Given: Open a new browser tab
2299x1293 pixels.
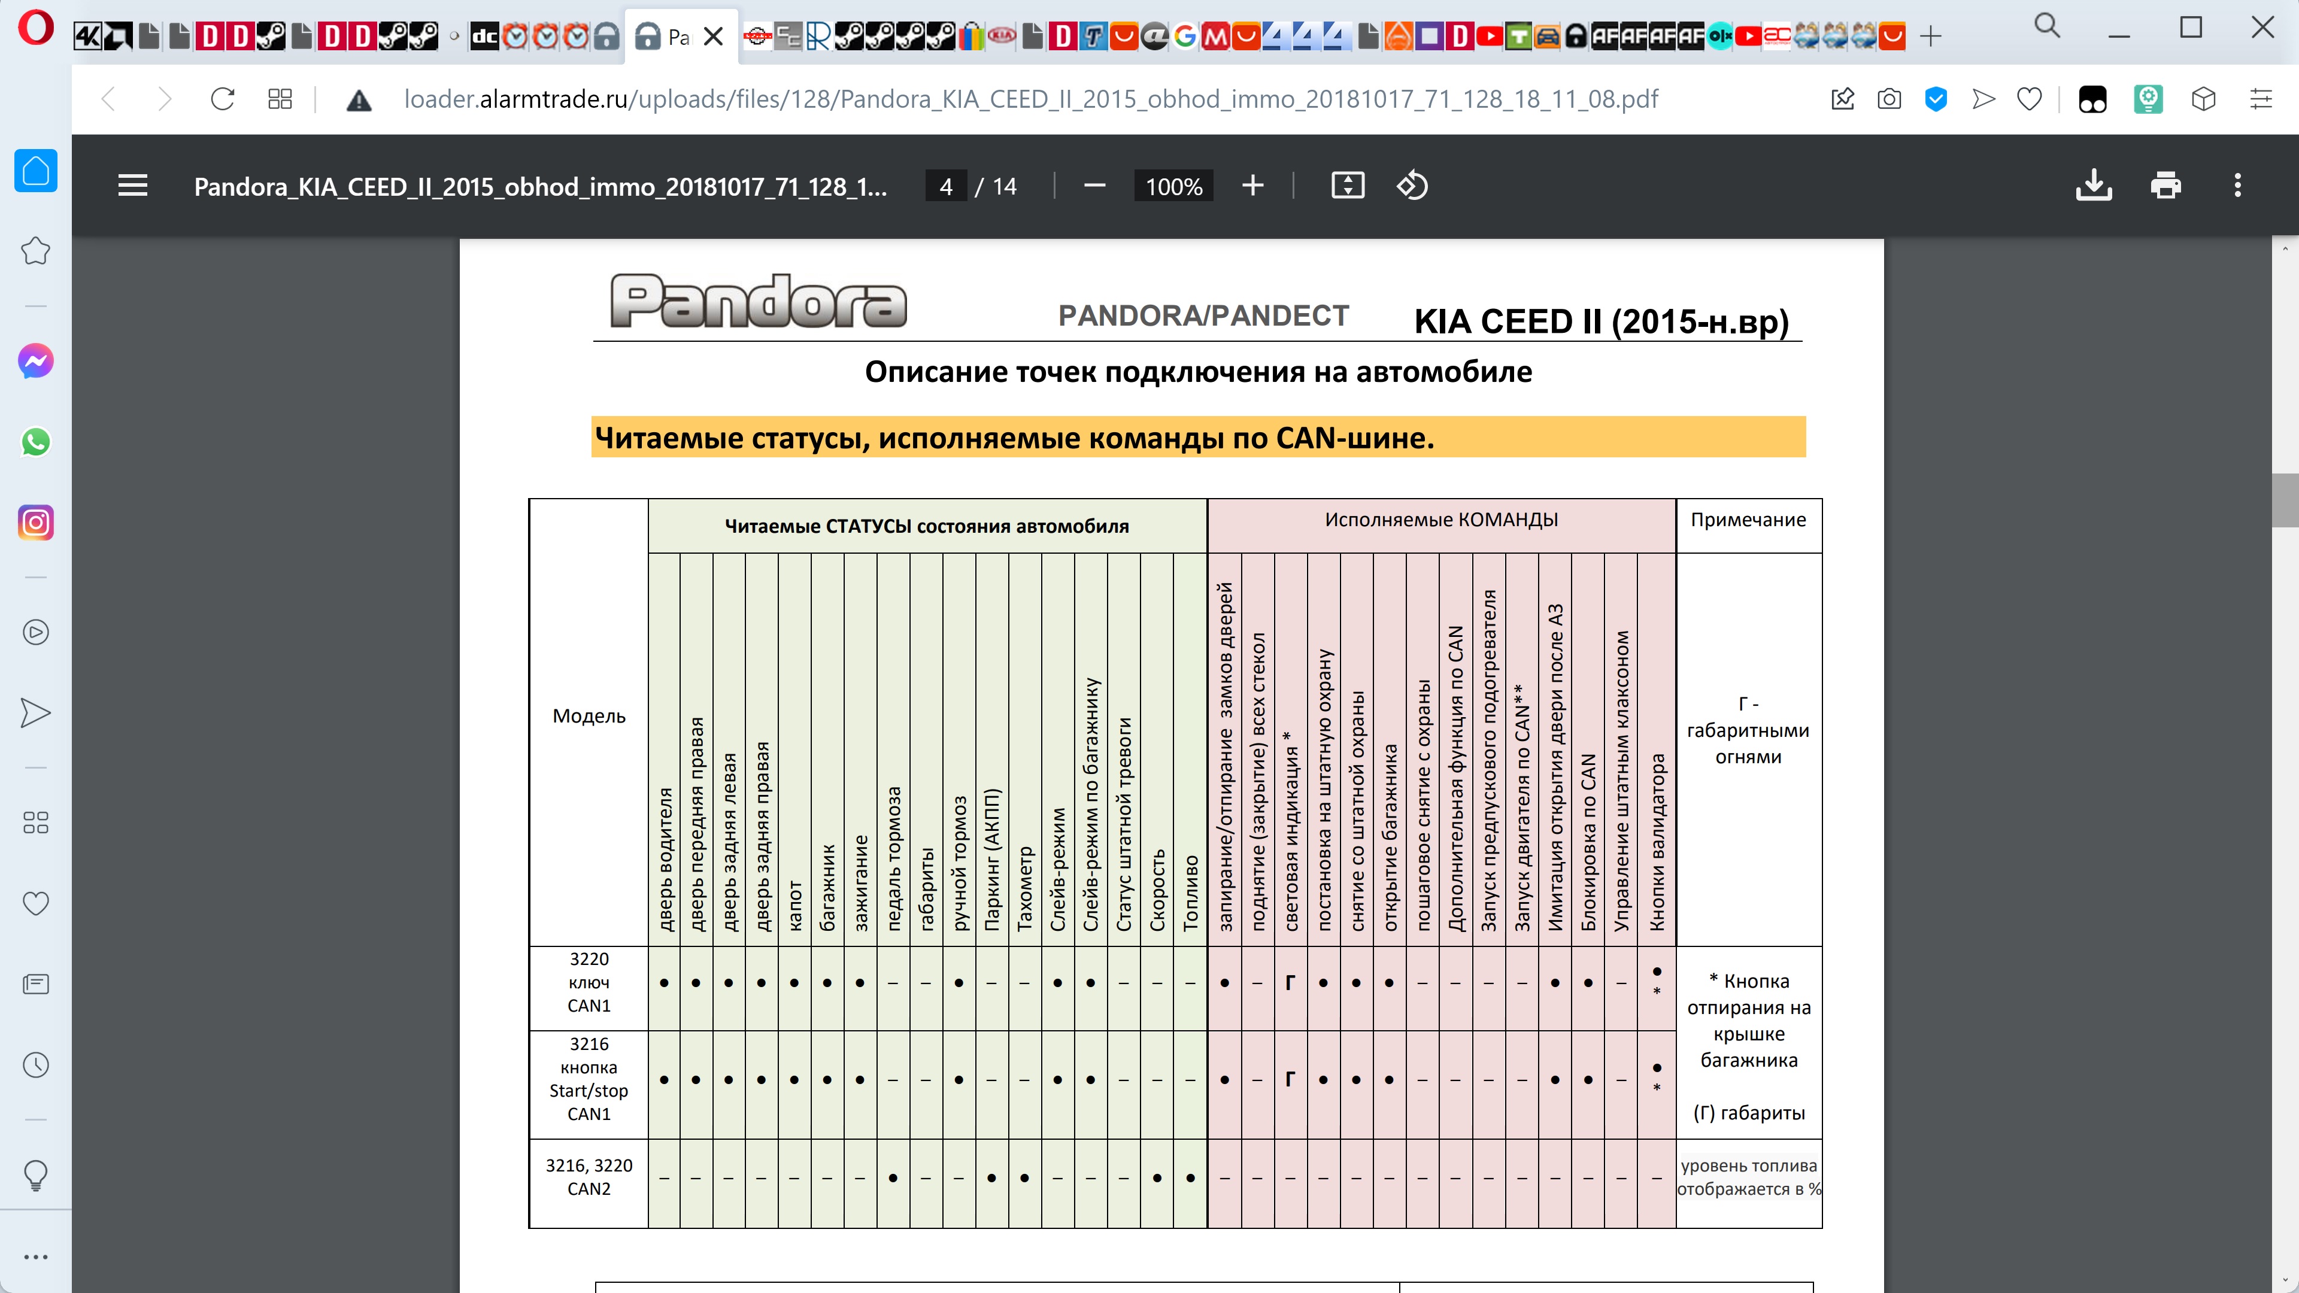Looking at the screenshot, I should coord(1930,37).
